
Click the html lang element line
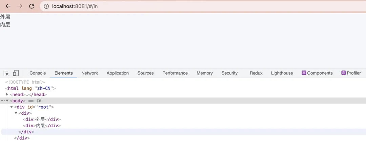pos(30,88)
